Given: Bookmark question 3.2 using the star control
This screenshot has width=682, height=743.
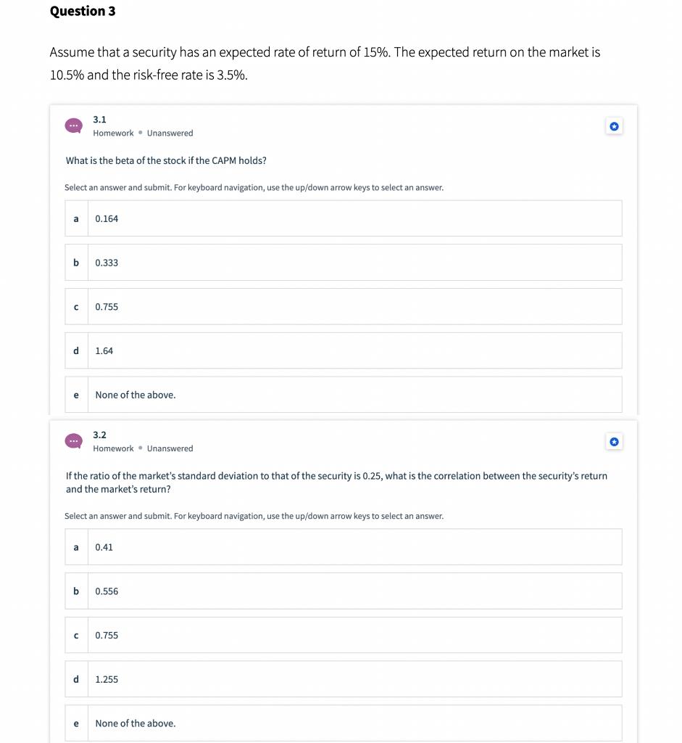Looking at the screenshot, I should point(614,441).
